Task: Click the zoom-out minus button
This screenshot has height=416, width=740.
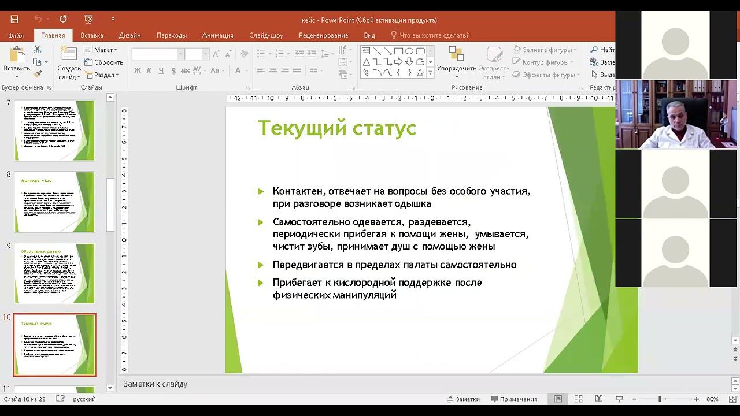Action: tap(634, 399)
